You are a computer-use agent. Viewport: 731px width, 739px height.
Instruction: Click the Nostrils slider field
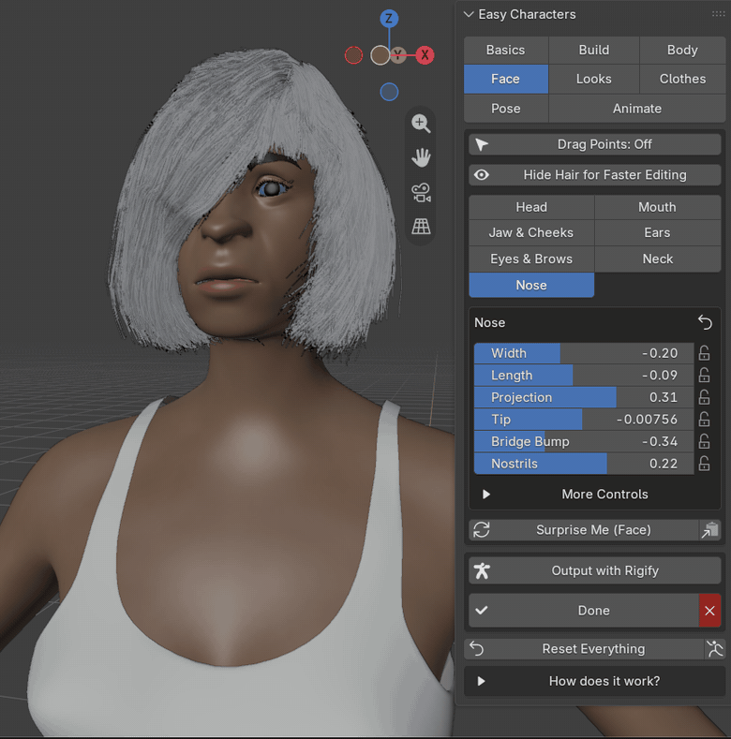tap(584, 464)
